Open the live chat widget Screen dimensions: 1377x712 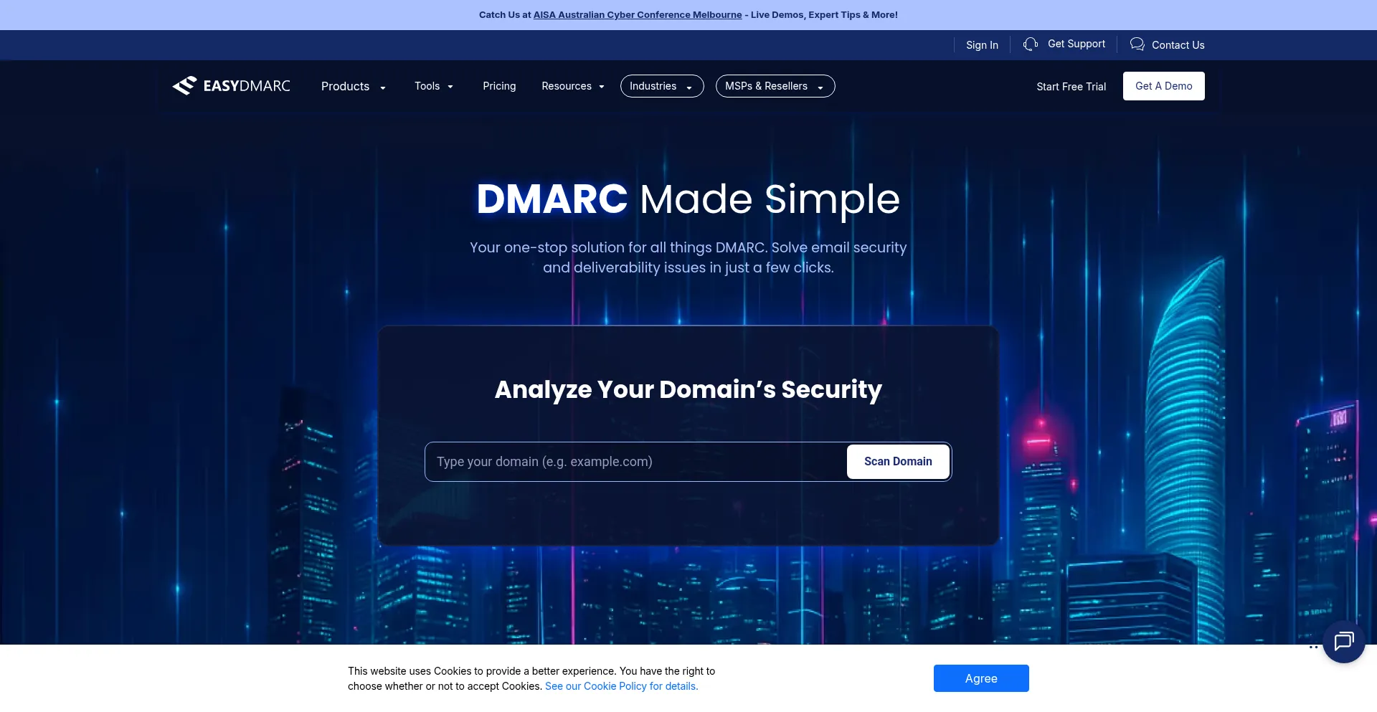click(x=1343, y=641)
